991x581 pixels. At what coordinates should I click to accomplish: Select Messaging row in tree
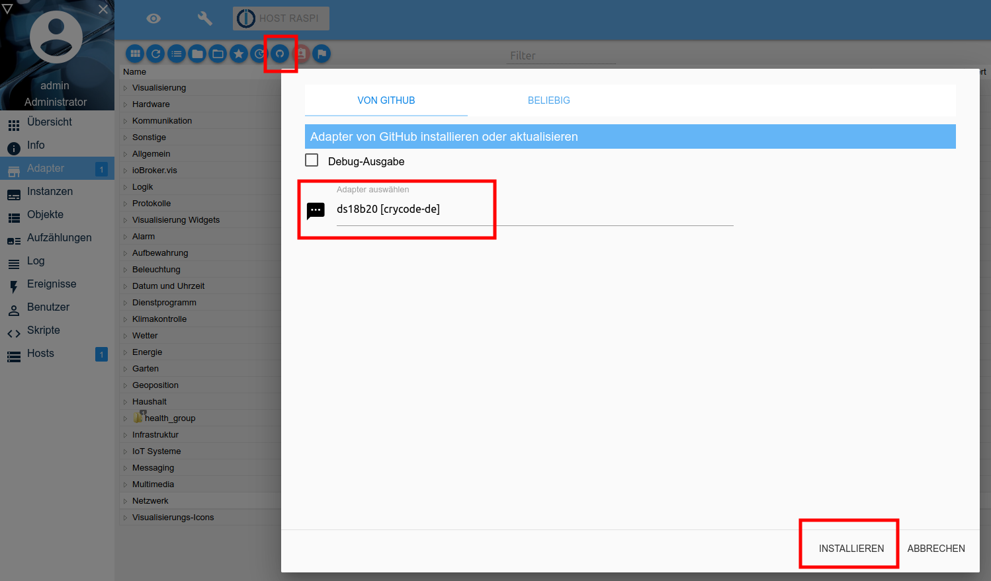click(201, 468)
